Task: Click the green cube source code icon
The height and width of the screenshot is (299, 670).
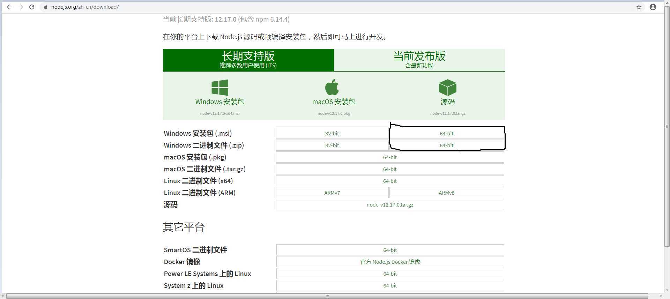Action: point(448,87)
